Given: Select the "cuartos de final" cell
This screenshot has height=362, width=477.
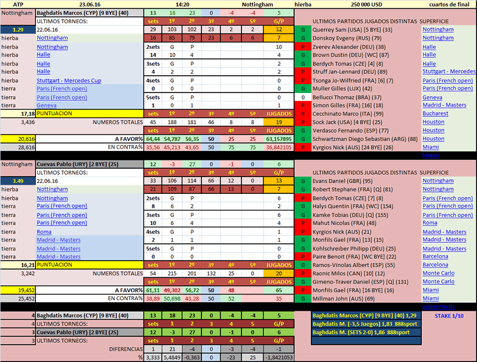Looking at the screenshot, I should pyautogui.click(x=449, y=4).
